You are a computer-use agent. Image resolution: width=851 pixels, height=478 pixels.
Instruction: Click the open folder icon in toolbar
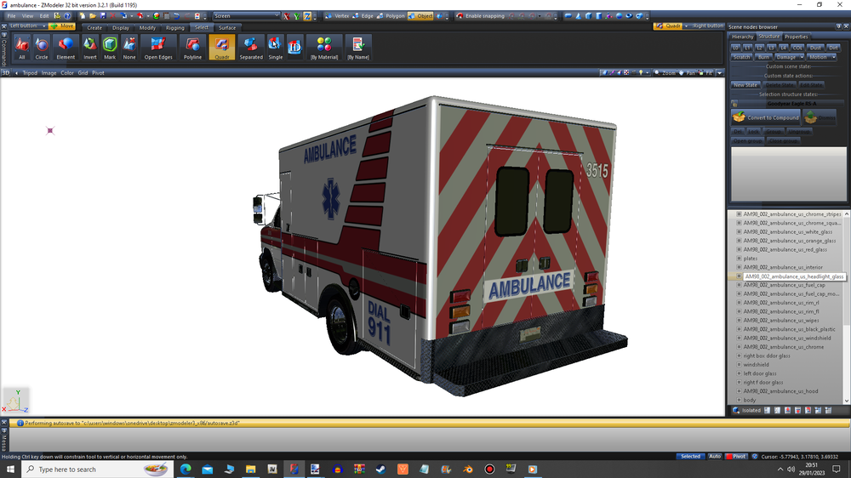click(x=93, y=15)
